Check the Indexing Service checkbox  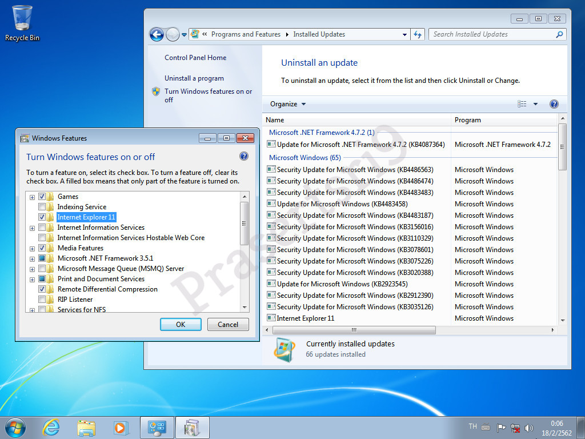(42, 207)
